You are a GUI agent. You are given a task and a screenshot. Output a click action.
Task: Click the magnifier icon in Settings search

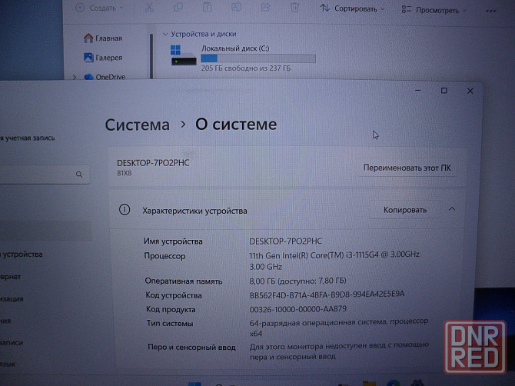click(x=79, y=175)
